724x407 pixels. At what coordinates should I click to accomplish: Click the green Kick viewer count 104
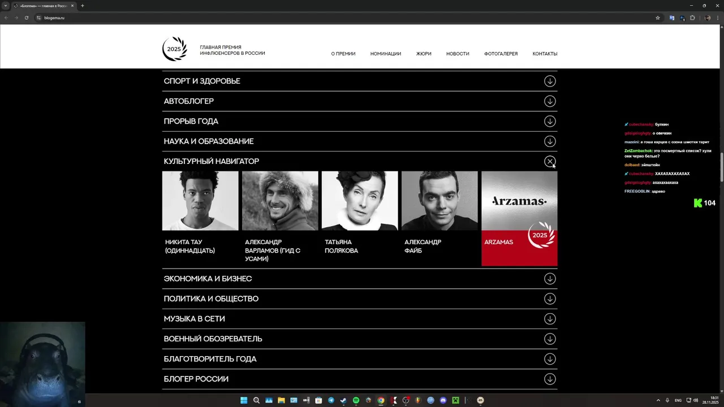coord(705,203)
